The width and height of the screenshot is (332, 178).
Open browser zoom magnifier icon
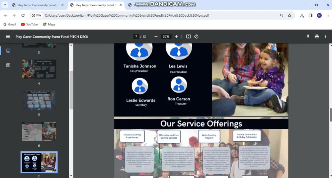pyautogui.click(x=282, y=15)
